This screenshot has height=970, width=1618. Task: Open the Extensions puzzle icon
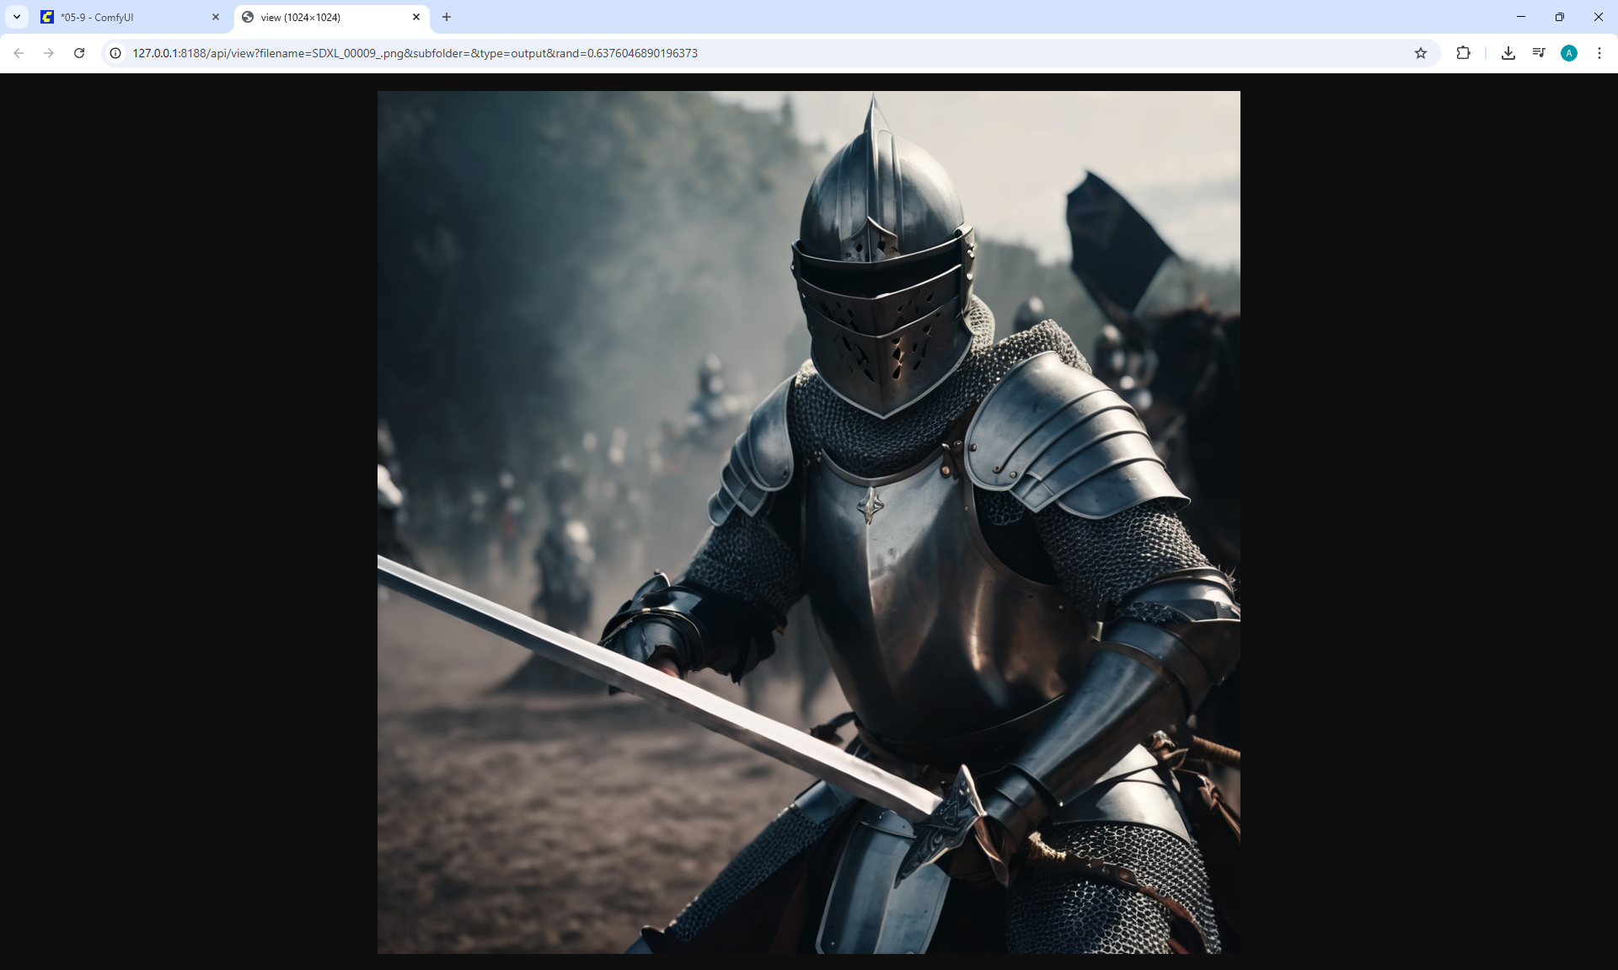click(x=1463, y=53)
